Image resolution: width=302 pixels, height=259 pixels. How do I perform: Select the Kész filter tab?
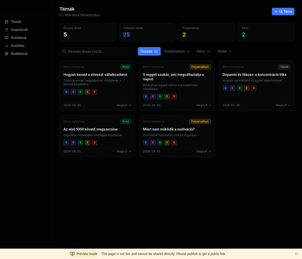tap(203, 51)
